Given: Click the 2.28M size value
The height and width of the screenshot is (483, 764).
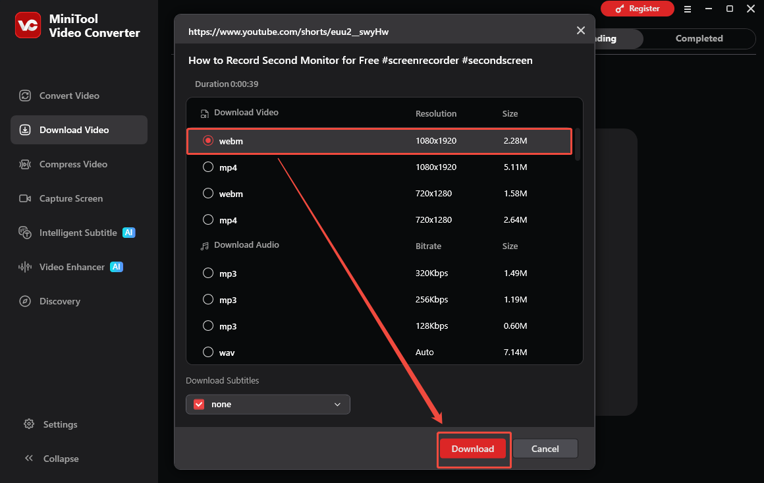Looking at the screenshot, I should point(515,140).
